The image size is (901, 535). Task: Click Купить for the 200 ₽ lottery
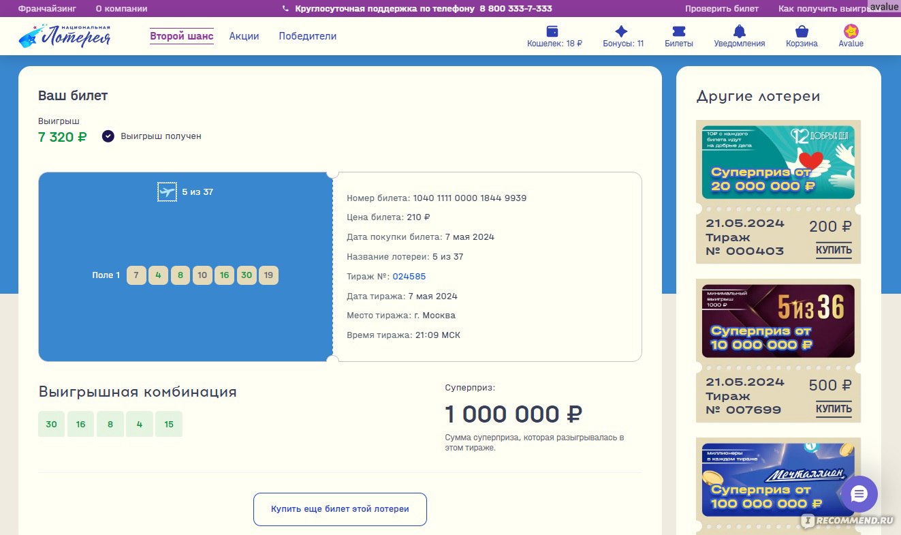coord(834,250)
